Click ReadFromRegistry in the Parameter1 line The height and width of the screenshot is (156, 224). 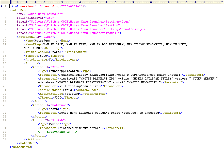(74, 75)
